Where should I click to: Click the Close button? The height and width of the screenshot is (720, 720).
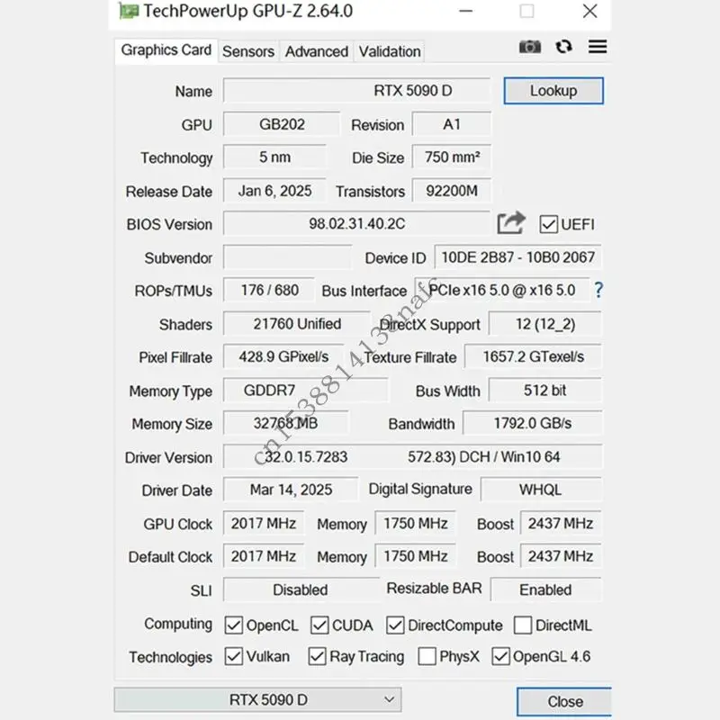(x=564, y=701)
